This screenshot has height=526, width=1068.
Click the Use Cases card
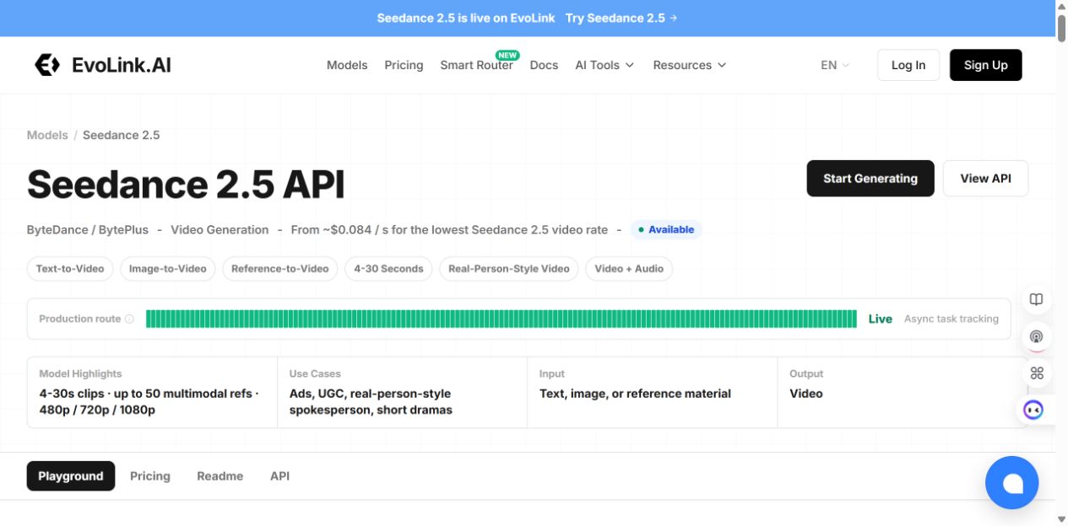coord(402,393)
